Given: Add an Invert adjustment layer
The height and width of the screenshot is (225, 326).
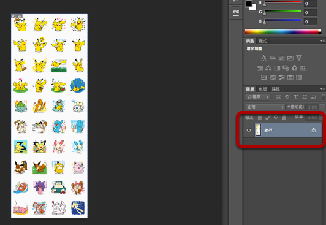Looking at the screenshot, I should pyautogui.click(x=264, y=78).
